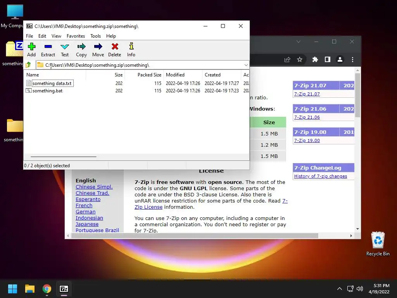The height and width of the screenshot is (298, 397).
Task: Open History of 7-zip changes link
Action: [x=321, y=176]
